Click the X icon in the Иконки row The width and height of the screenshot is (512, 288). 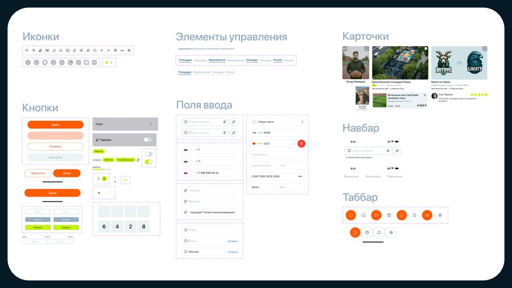coord(102,51)
